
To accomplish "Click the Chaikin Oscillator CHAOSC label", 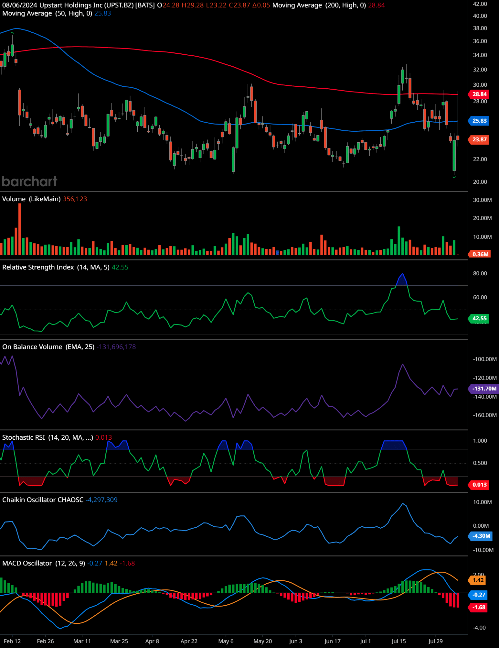I will pos(43,500).
